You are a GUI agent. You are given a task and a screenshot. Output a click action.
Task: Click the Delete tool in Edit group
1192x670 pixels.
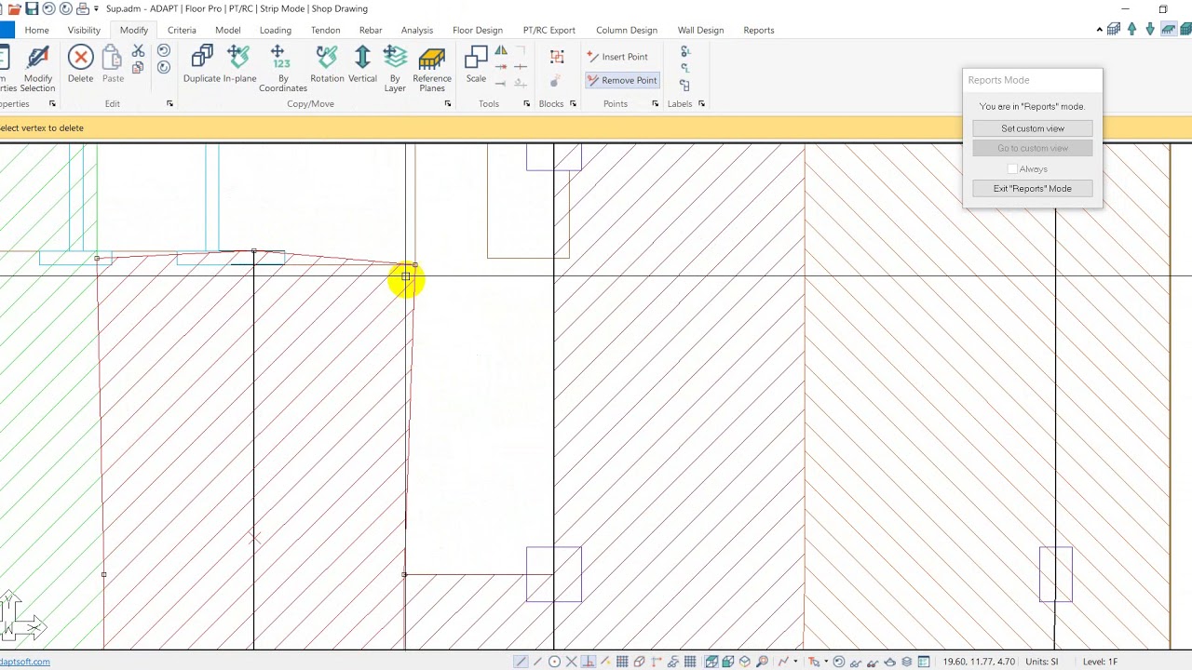click(80, 64)
